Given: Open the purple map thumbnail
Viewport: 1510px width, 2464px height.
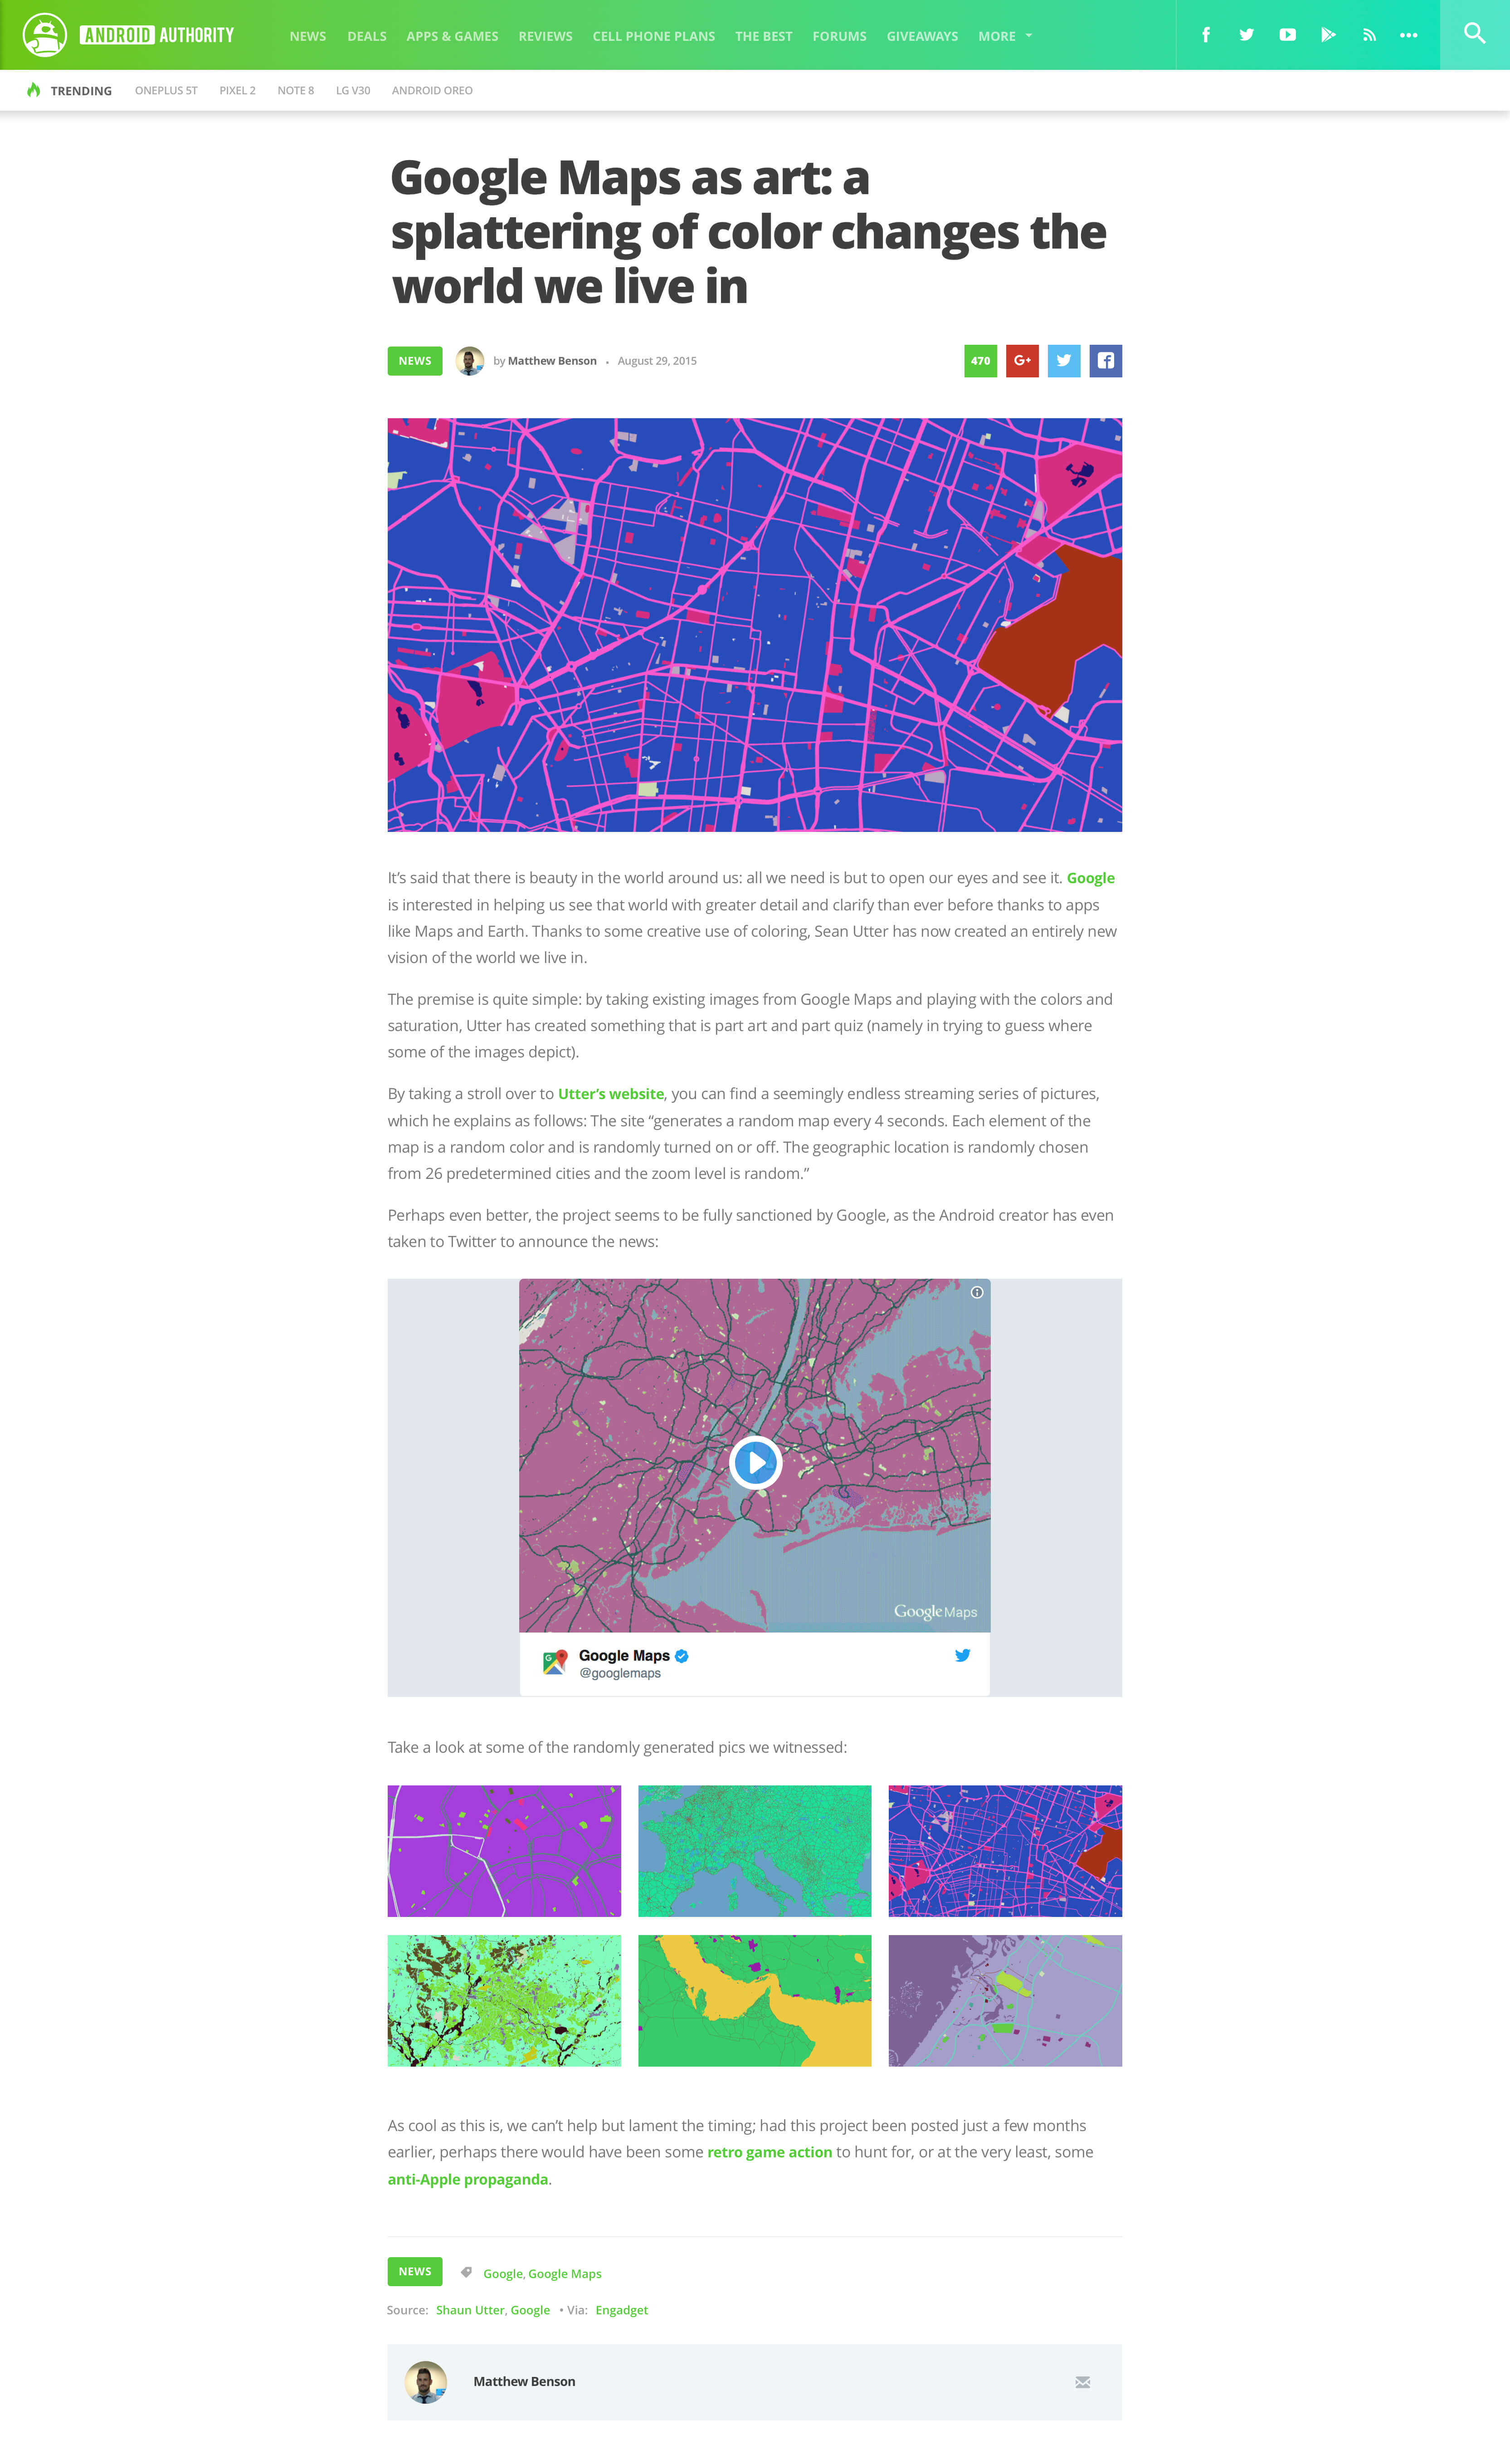Looking at the screenshot, I should click(504, 1851).
